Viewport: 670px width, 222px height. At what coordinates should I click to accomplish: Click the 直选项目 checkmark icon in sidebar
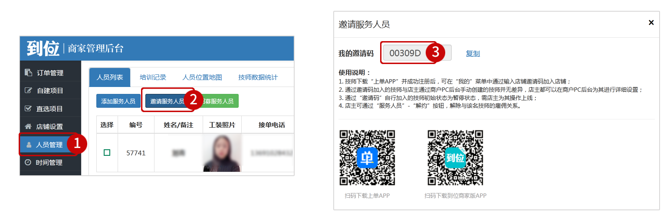point(28,108)
